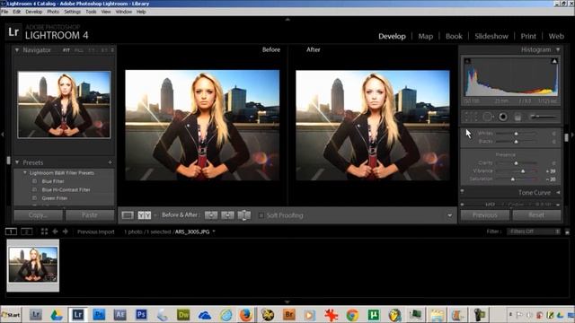
Task: Enable the Soft Proofing checkbox
Action: 261,215
